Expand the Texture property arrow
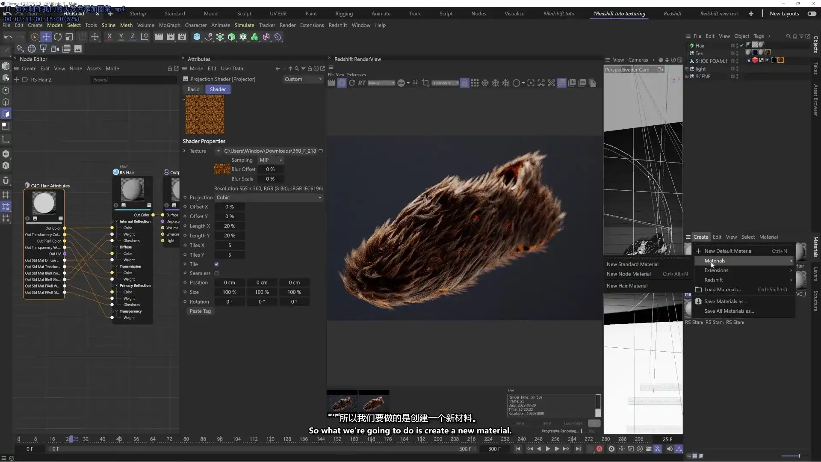 pos(184,151)
